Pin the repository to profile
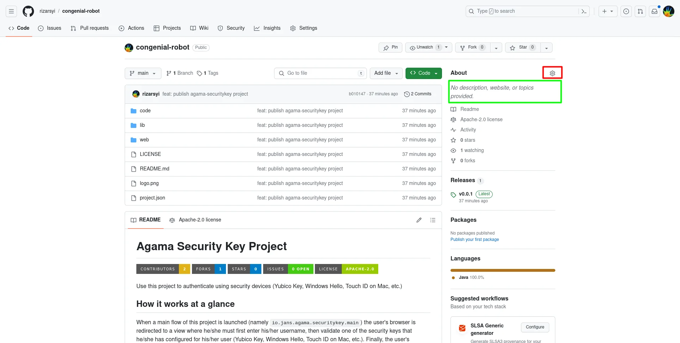Image resolution: width=680 pixels, height=343 pixels. pos(390,47)
